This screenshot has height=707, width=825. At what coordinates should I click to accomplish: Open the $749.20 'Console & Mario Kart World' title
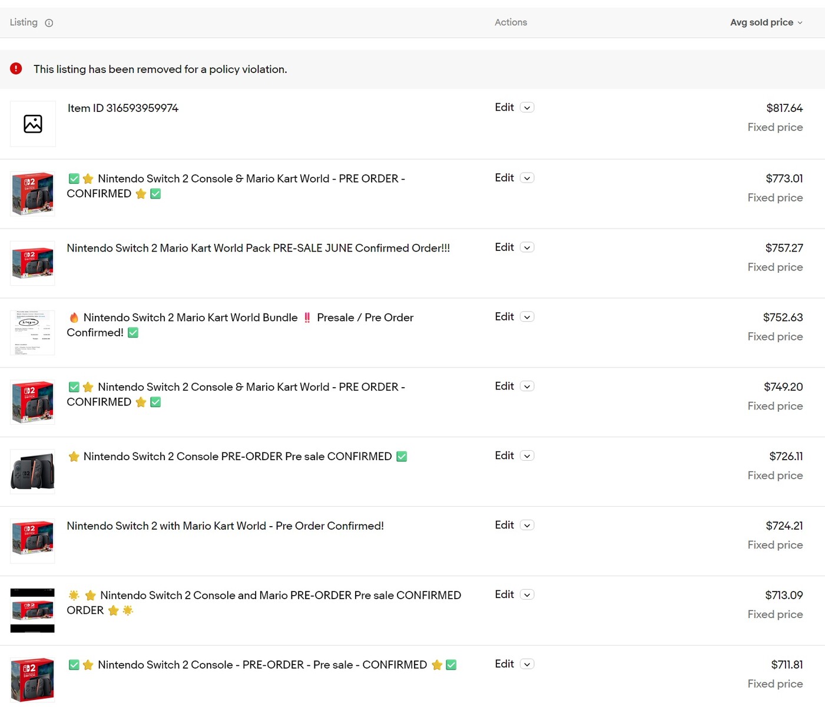click(236, 395)
